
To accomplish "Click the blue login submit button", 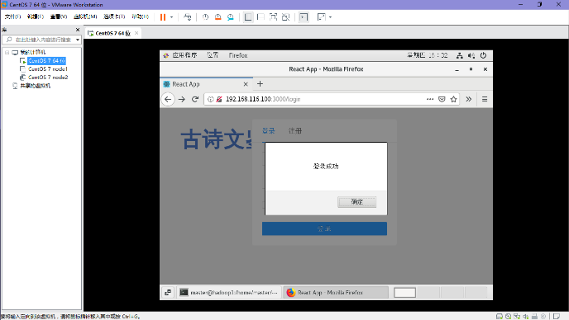I will click(324, 228).
